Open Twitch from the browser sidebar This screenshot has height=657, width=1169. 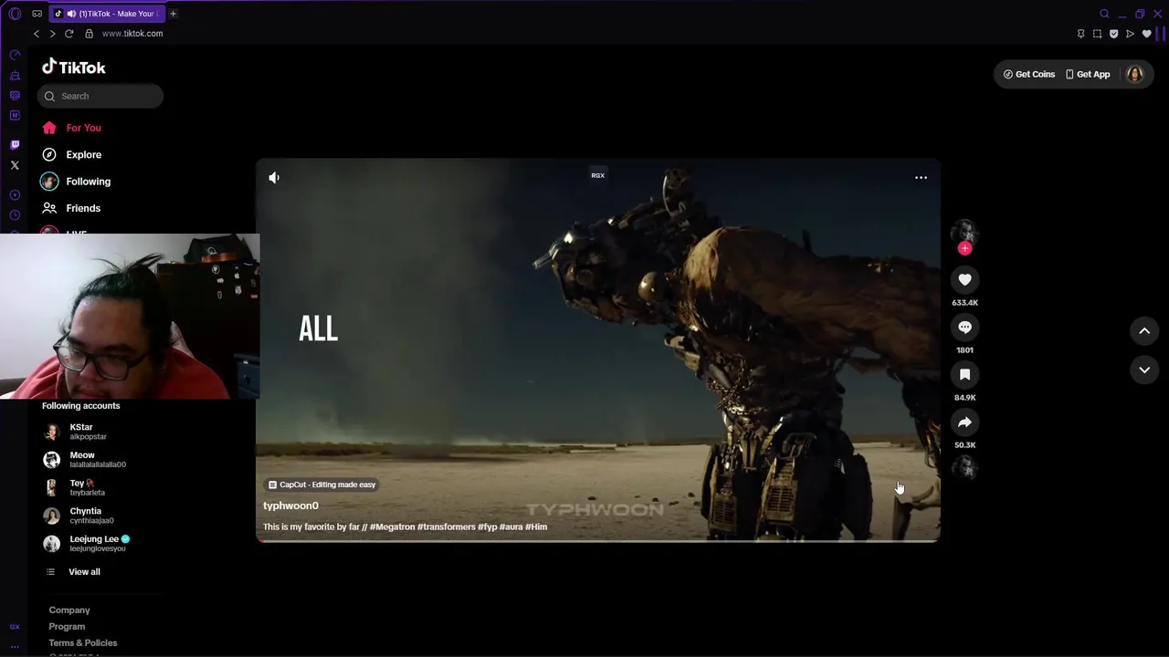click(15, 144)
